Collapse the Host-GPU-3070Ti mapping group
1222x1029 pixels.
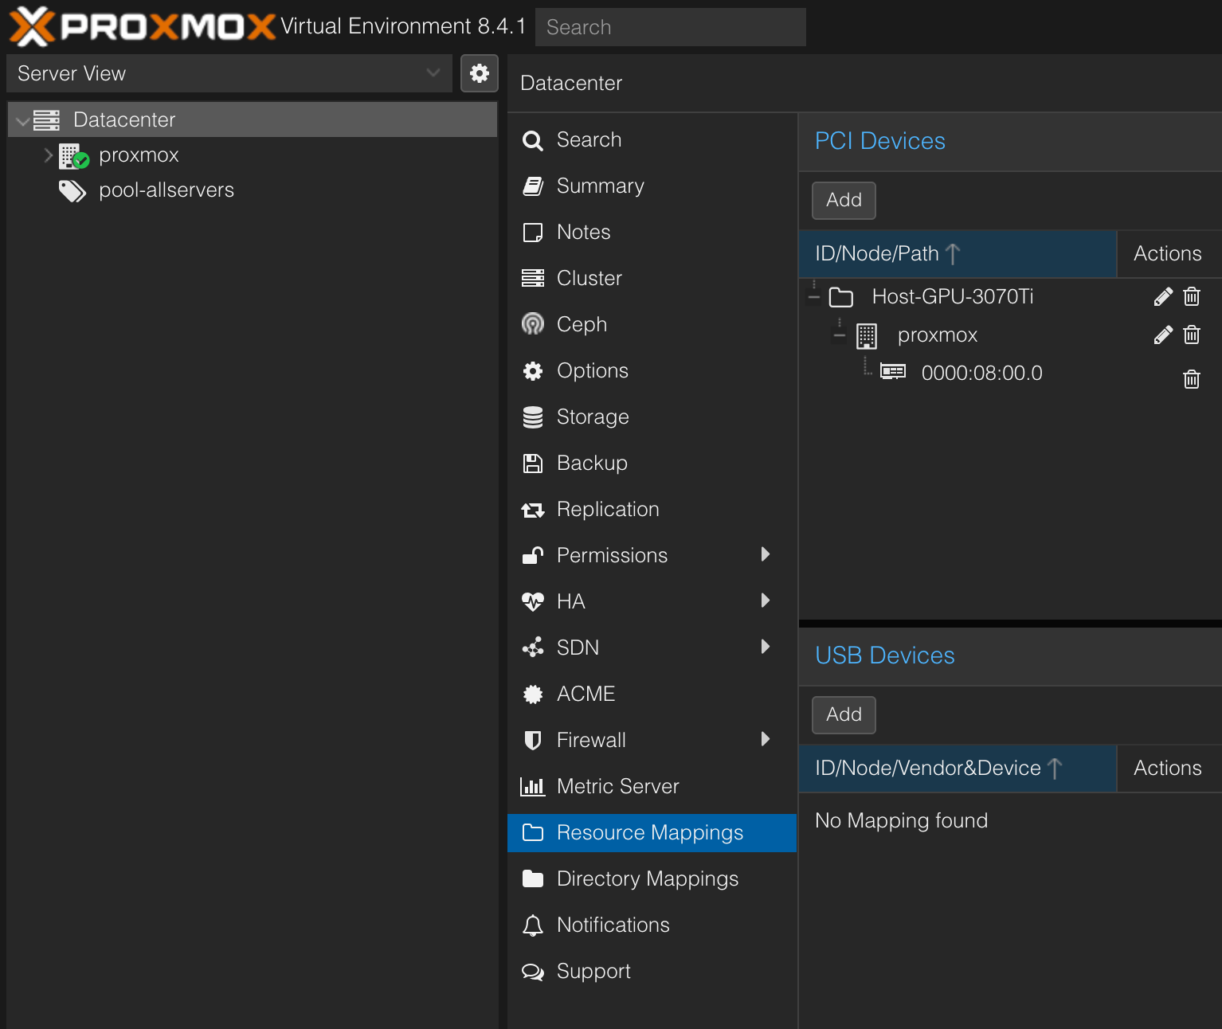coord(814,297)
